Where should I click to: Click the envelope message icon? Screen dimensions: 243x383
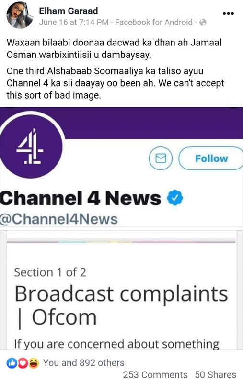point(161,158)
